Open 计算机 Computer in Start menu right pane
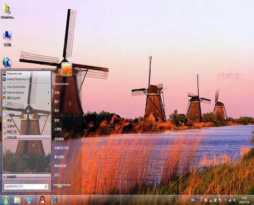This screenshot has height=205, width=254. coord(58,130)
